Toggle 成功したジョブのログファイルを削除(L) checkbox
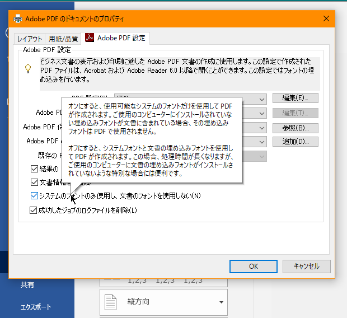 pos(33,210)
